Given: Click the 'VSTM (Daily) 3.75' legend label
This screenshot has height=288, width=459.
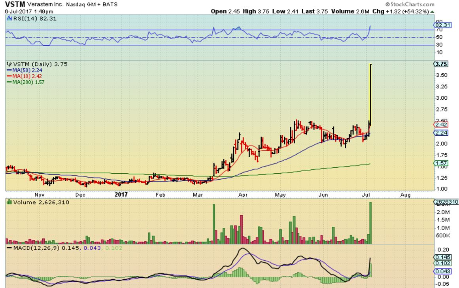Looking at the screenshot, I should pyautogui.click(x=40, y=64).
